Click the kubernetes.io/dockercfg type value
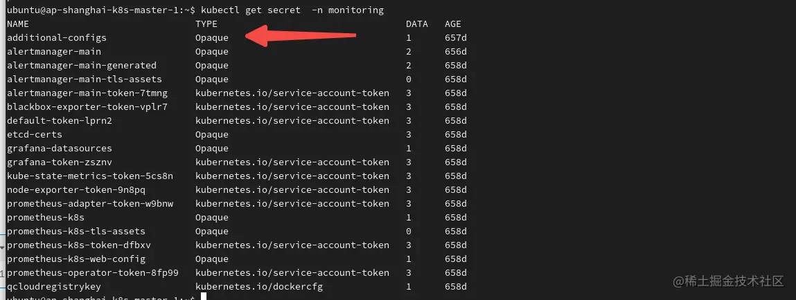Viewport: 796px width, 300px height. coord(259,286)
